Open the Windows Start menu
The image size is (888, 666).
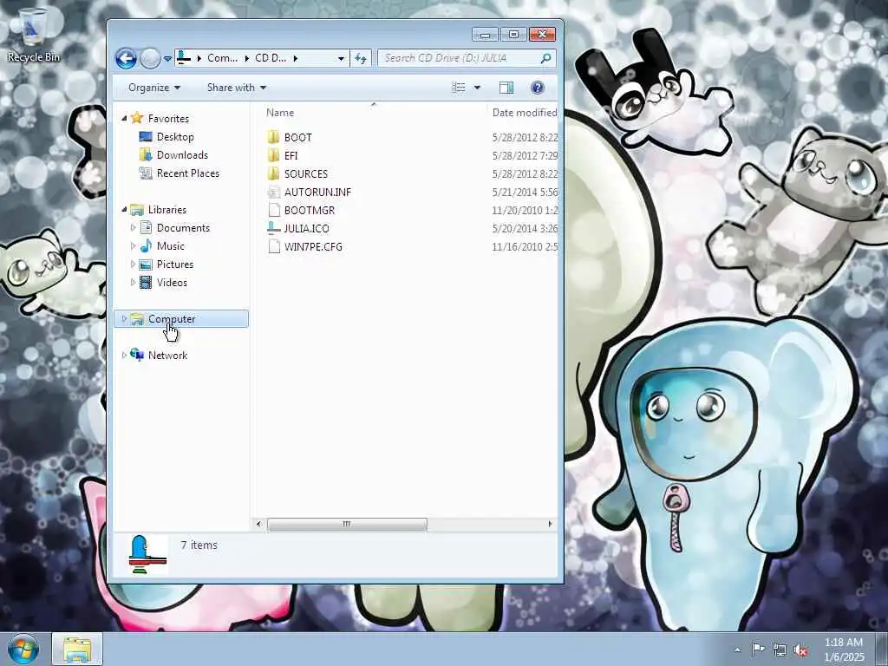tap(23, 649)
